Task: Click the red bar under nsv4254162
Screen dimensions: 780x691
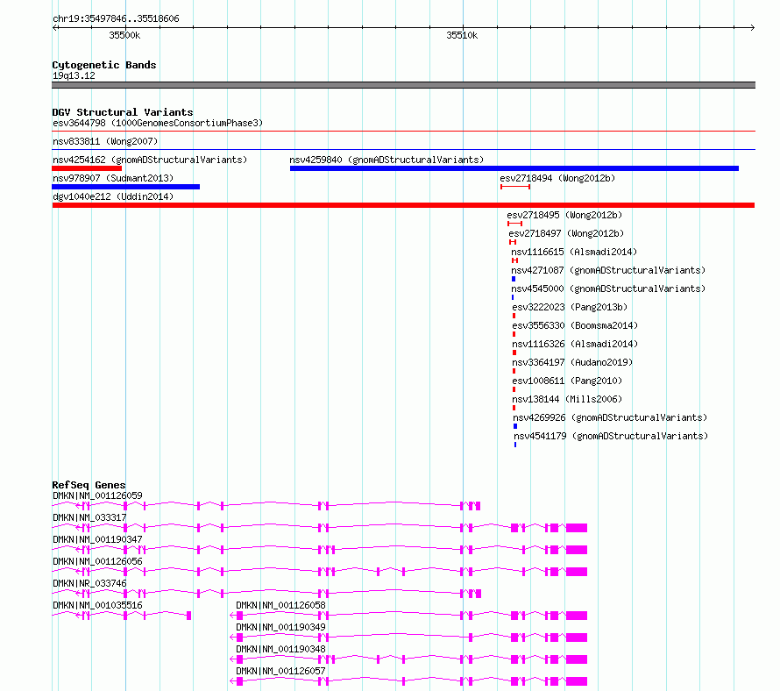Action: (87, 168)
